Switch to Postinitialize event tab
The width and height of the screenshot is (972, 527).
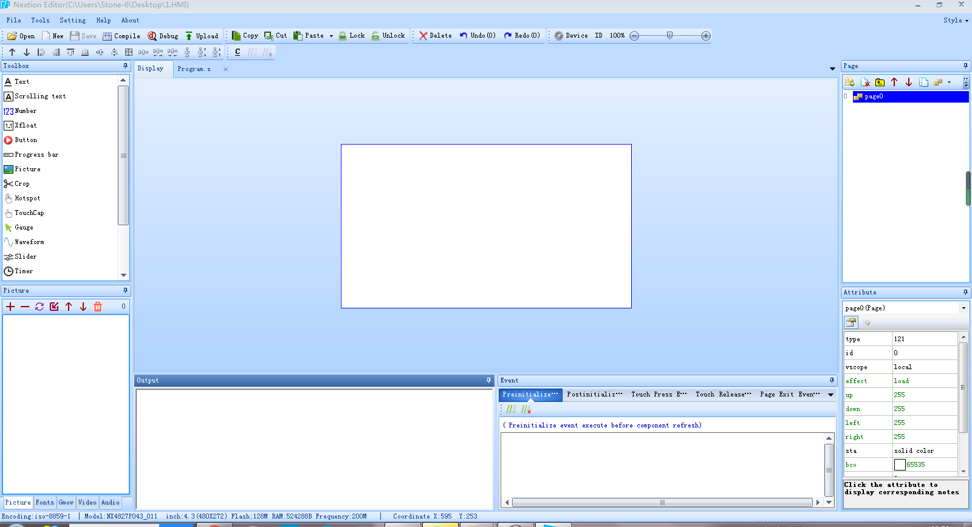point(594,394)
